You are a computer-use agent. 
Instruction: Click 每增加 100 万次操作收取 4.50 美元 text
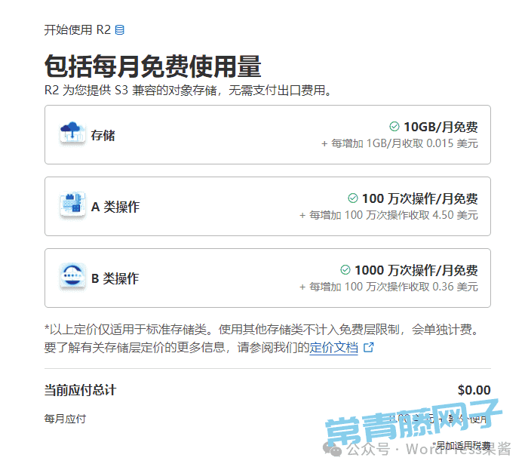(x=388, y=215)
